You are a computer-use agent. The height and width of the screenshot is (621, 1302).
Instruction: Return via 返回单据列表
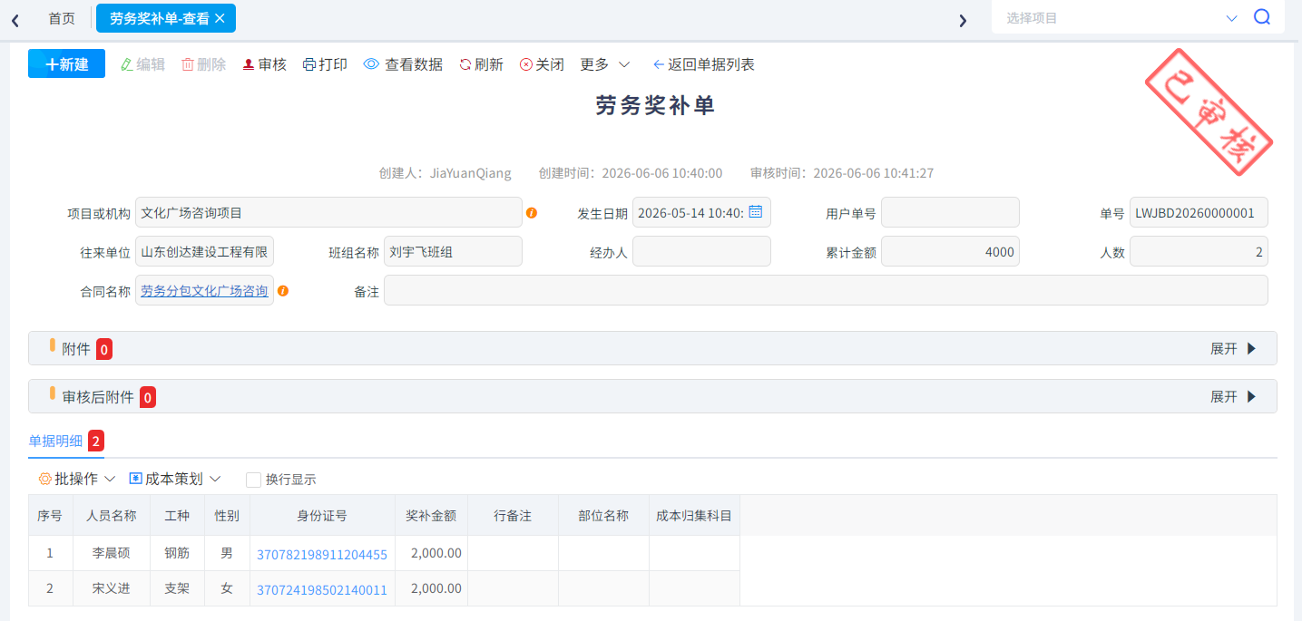(x=703, y=64)
